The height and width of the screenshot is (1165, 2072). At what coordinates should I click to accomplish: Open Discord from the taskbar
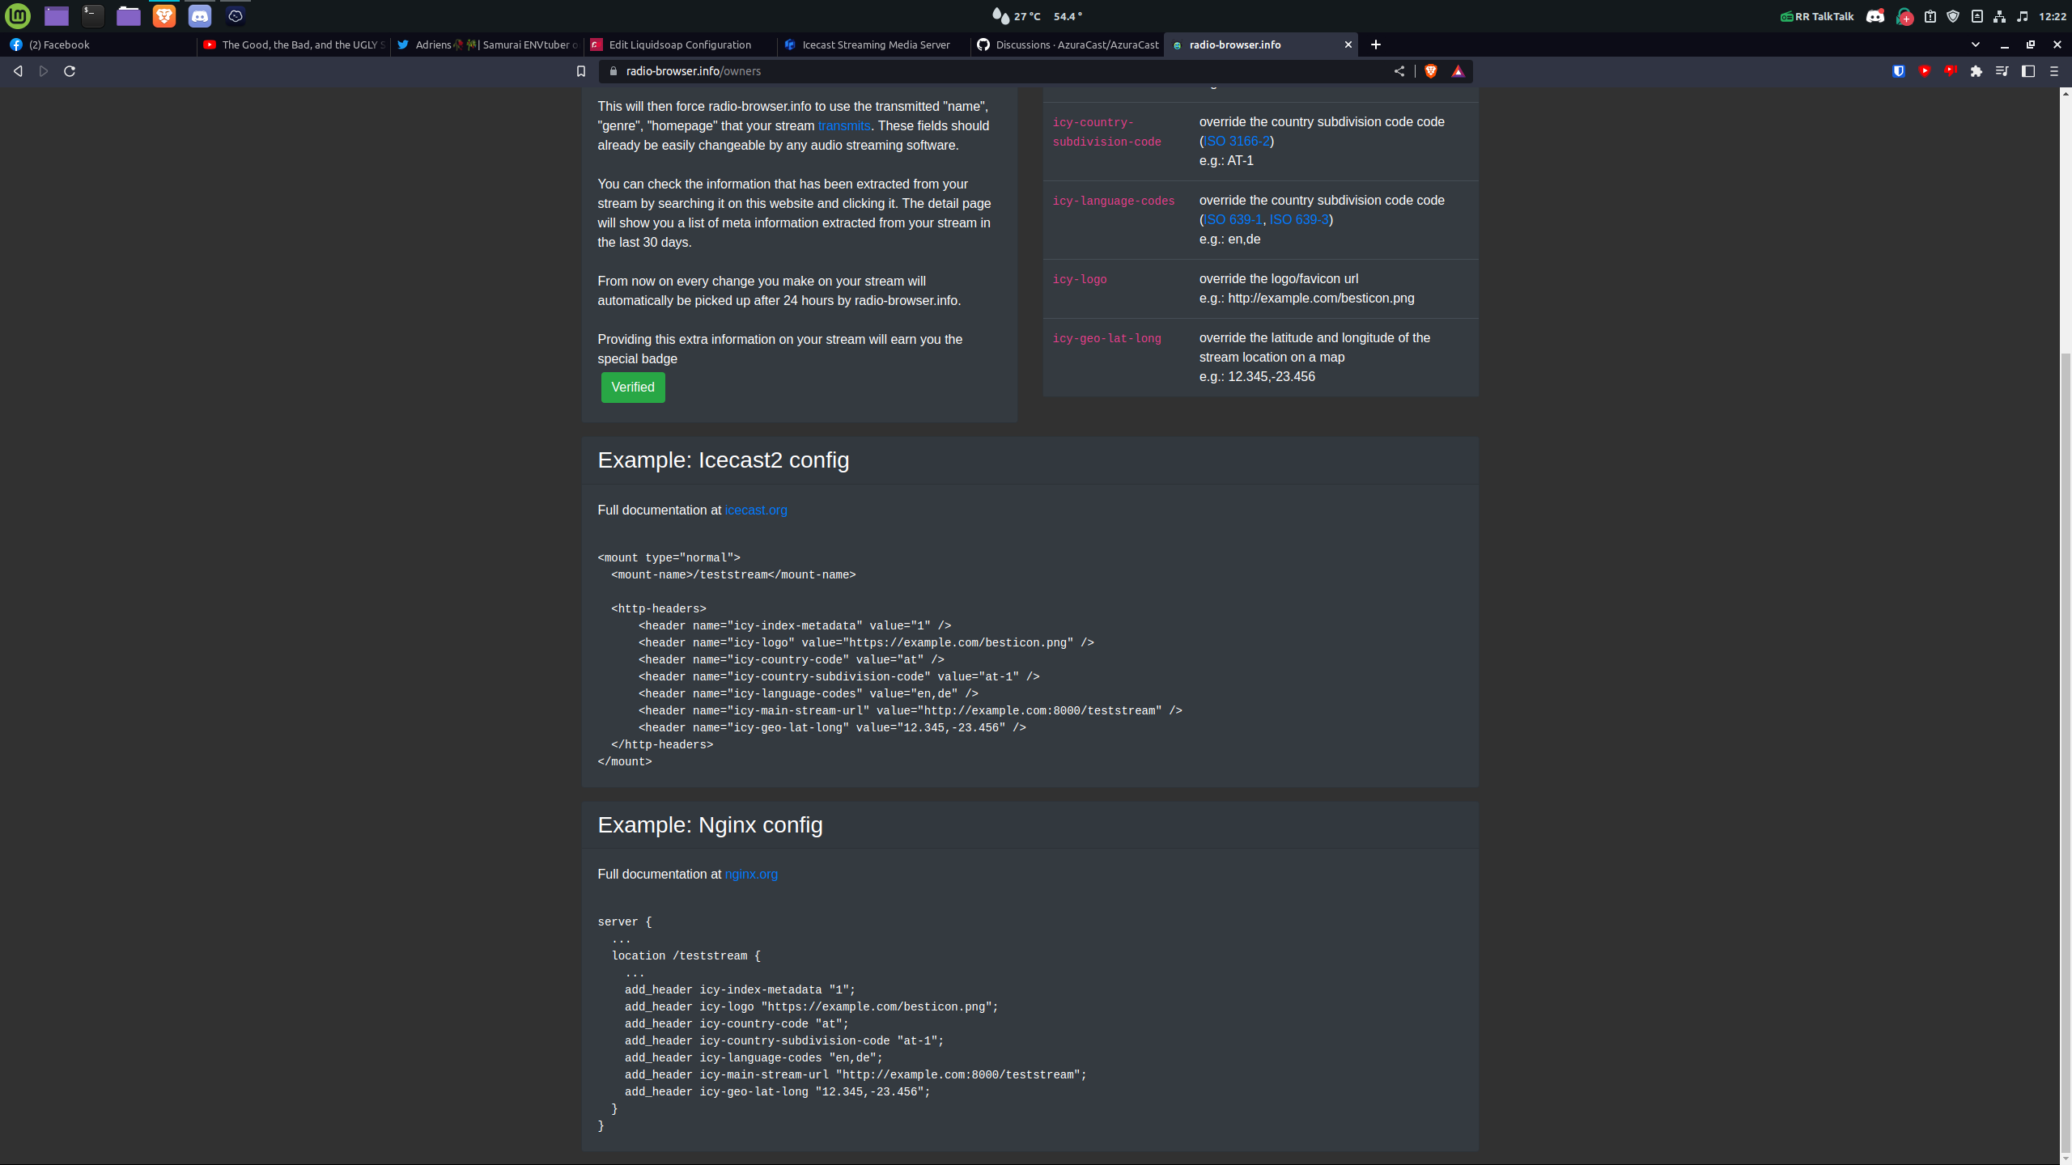(200, 16)
